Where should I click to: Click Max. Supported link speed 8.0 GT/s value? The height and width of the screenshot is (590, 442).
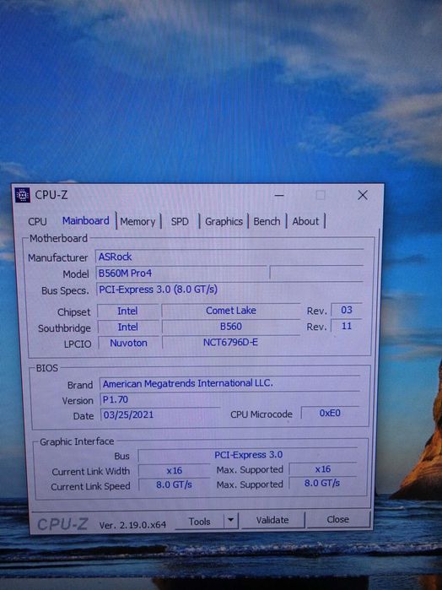322,483
